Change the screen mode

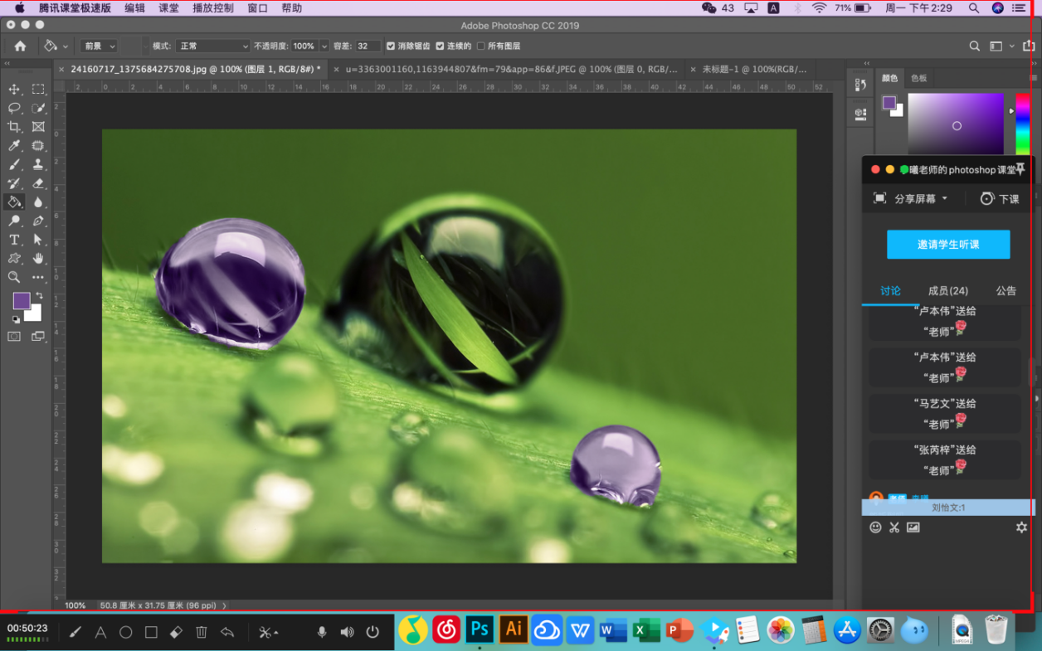(38, 337)
